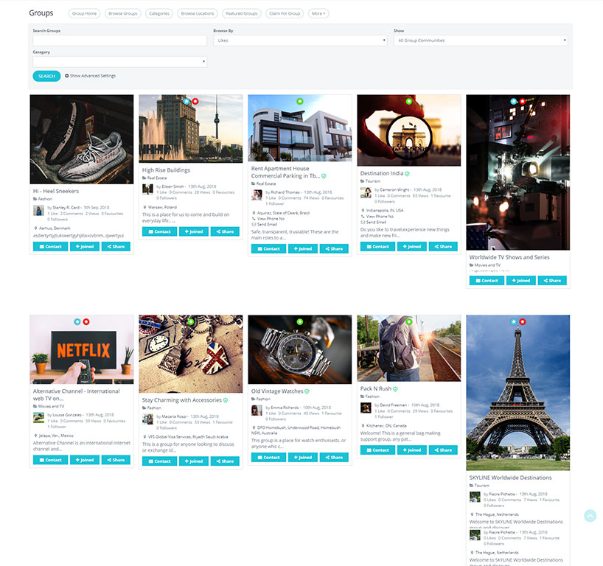Screen dimensions: 603x566
Task: Click green badge on Rent Apartment House image
Action: 300,101
